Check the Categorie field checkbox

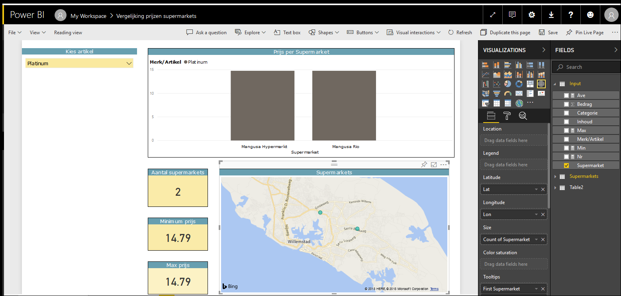tap(566, 113)
